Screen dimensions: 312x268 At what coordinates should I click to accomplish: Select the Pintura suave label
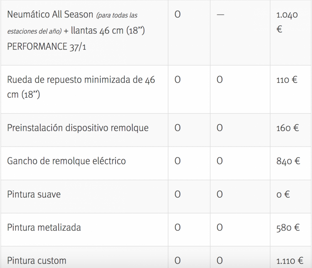(34, 194)
